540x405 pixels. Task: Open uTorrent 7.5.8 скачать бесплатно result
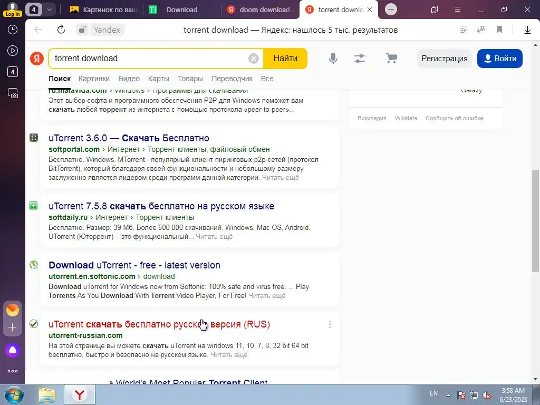[x=161, y=206]
